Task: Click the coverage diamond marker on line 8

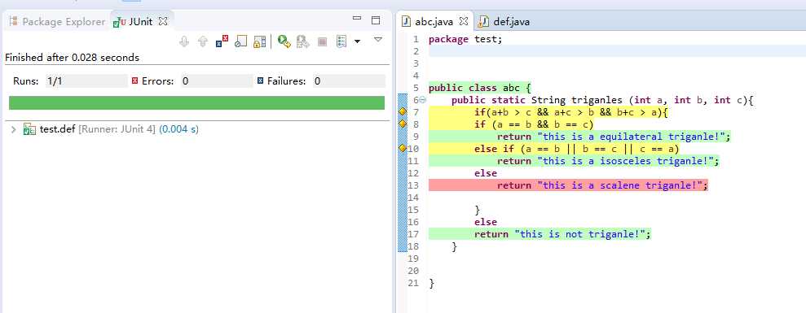Action: [x=403, y=124]
